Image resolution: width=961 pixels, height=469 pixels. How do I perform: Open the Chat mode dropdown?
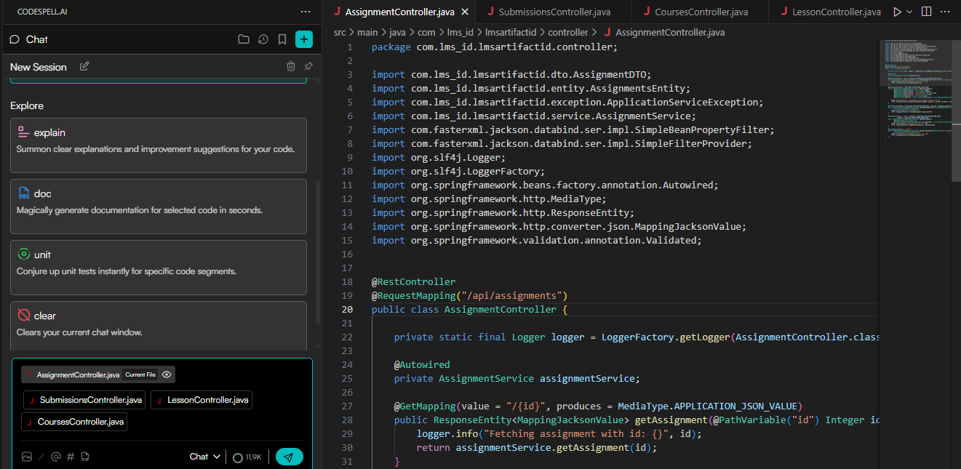coord(204,457)
